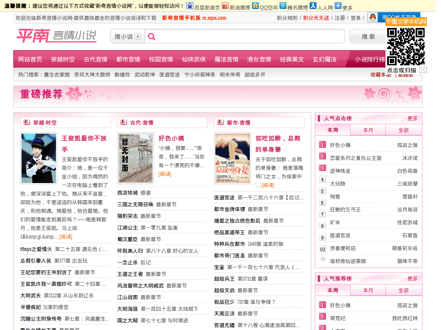Open 古代言情 category in navigation
Screen dimensions: 441x330
(96, 59)
